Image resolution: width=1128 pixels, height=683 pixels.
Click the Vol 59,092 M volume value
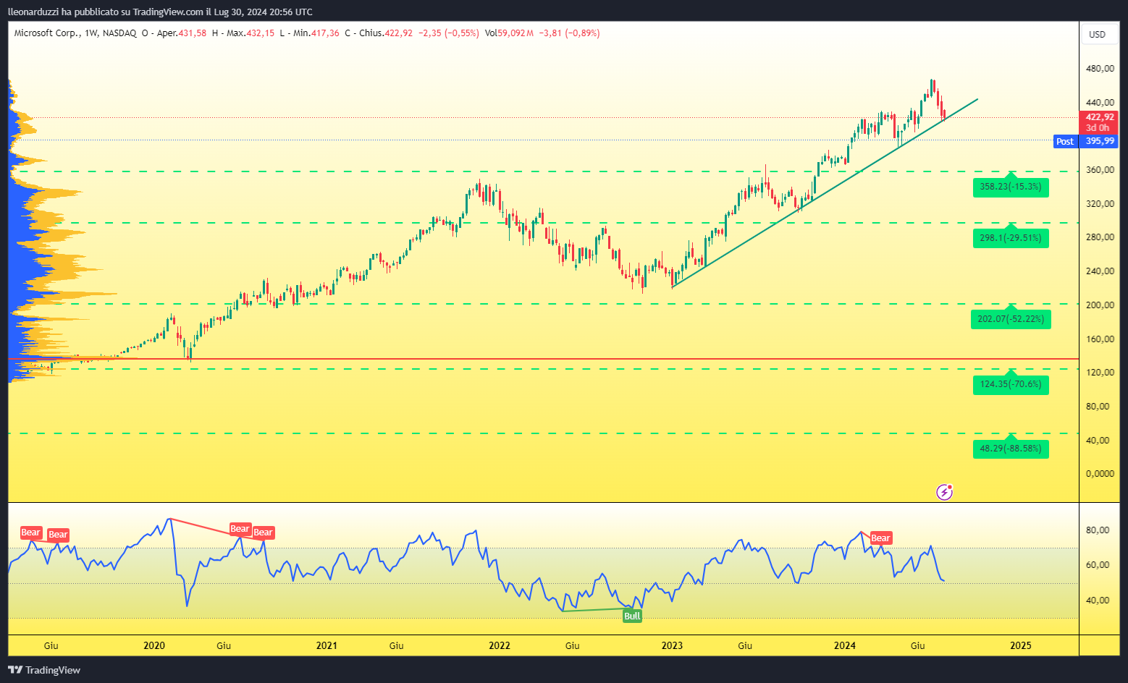tap(510, 33)
